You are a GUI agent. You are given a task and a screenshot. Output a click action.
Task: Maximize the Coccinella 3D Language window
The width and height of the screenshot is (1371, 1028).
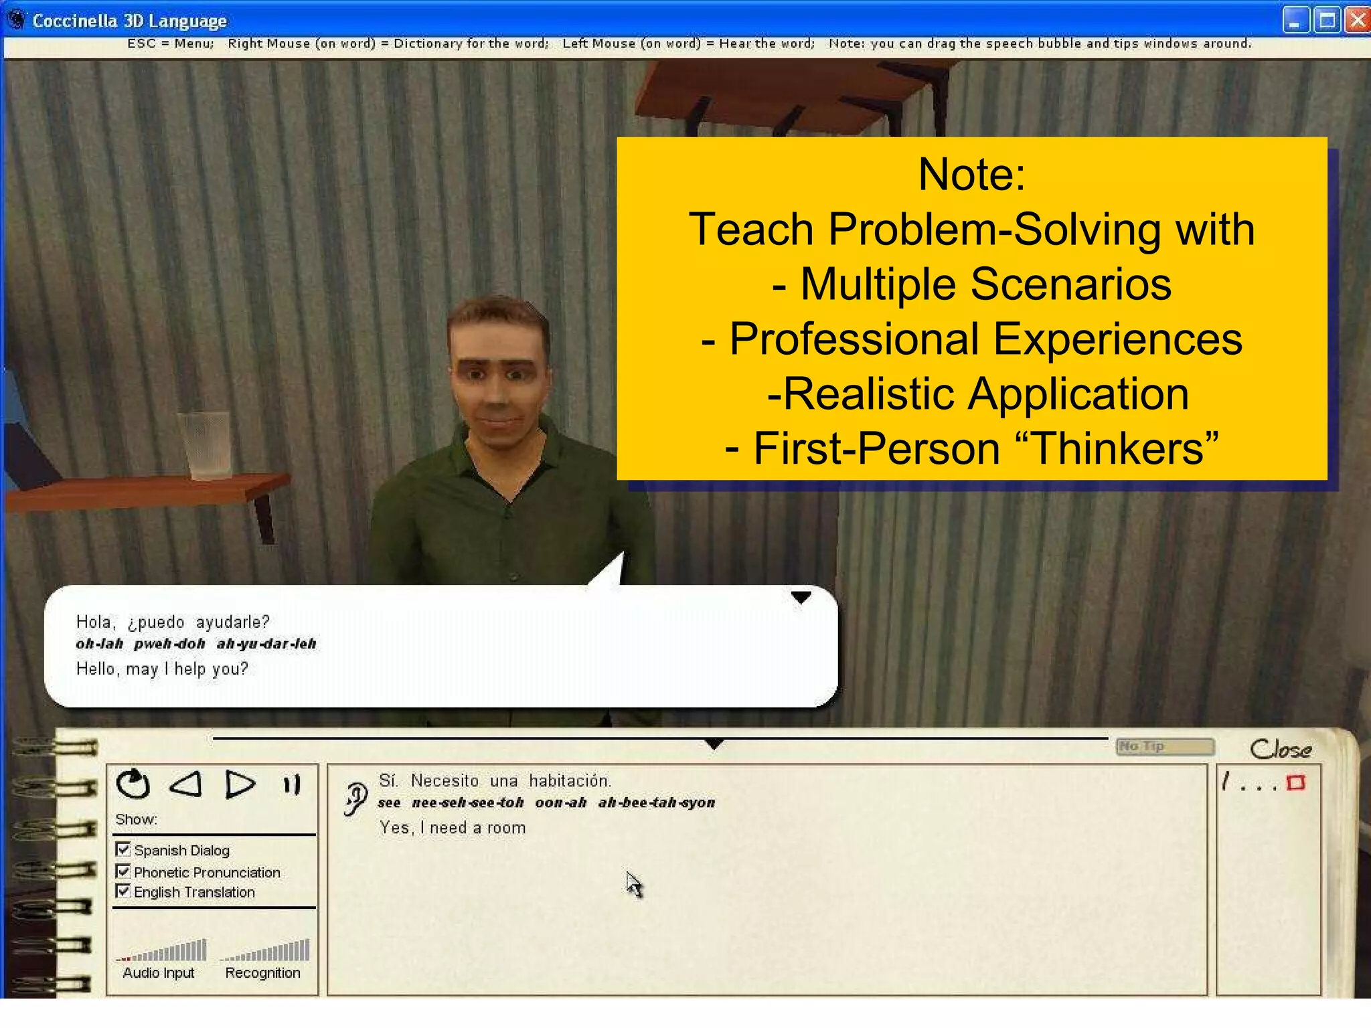click(x=1326, y=20)
